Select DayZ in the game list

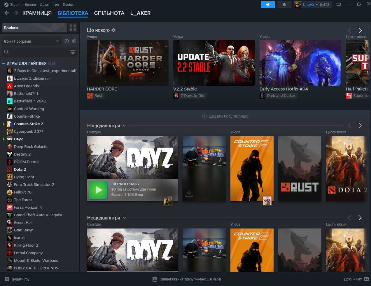click(18, 139)
